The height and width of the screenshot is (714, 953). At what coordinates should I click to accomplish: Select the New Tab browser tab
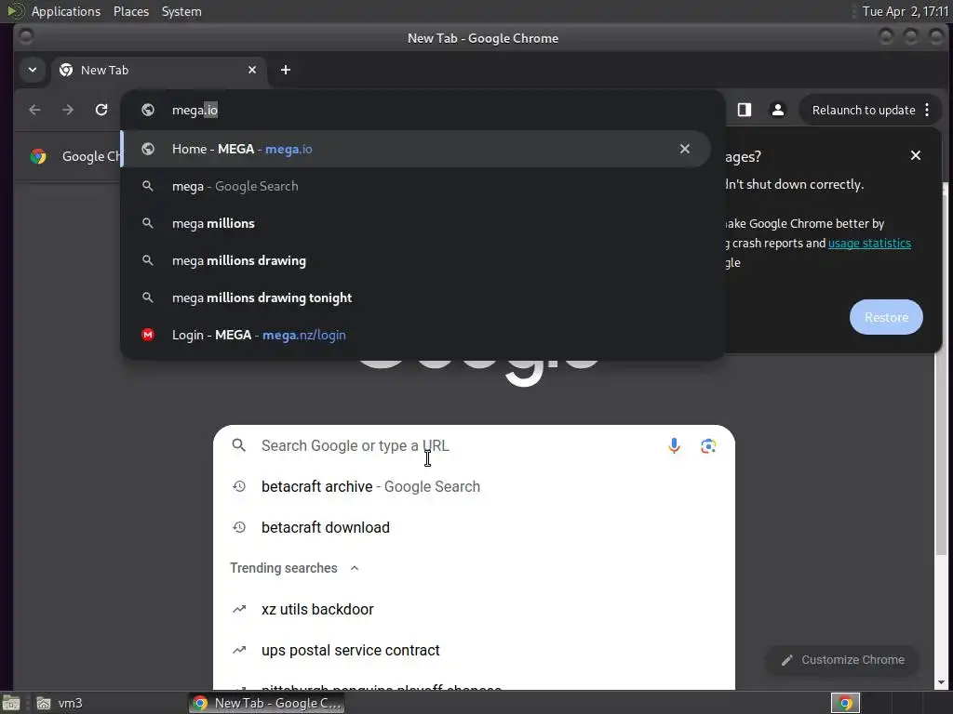tap(158, 70)
